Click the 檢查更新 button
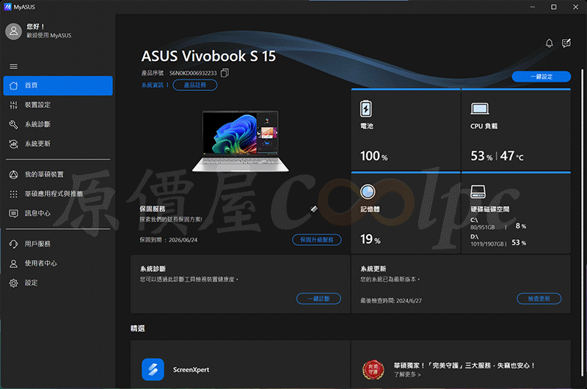This screenshot has width=587, height=389. tap(539, 299)
